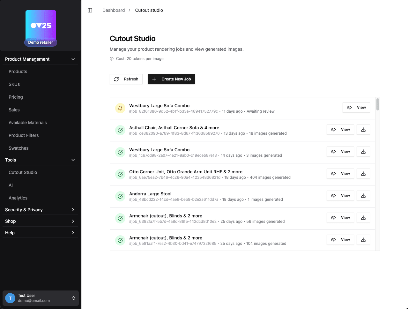Open the Swatches page in the sidebar

click(19, 148)
